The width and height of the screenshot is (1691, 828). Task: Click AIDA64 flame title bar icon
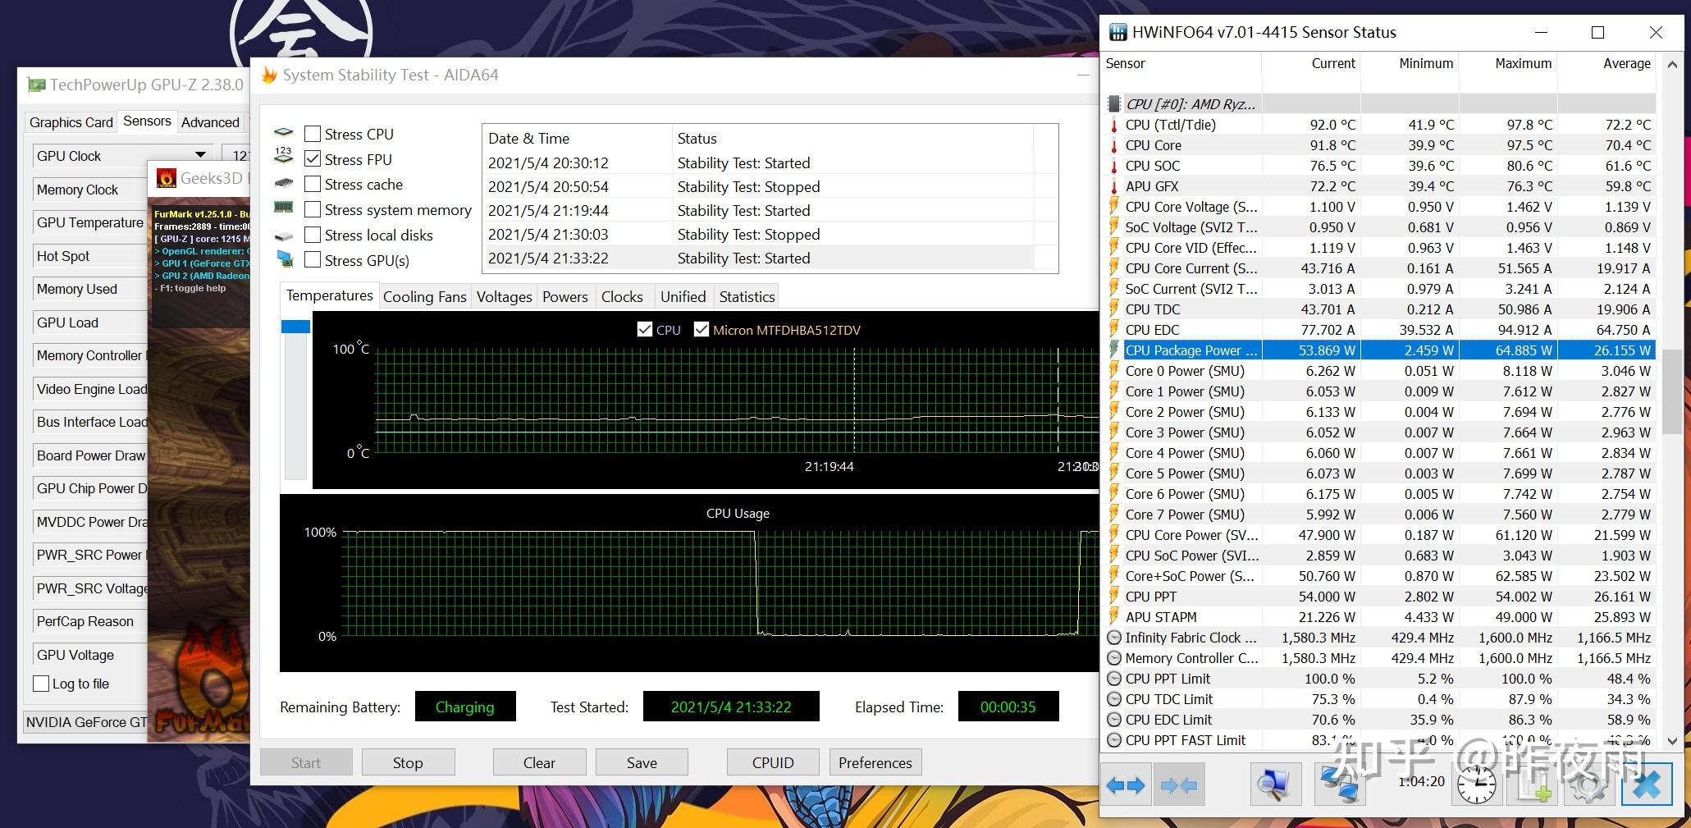pyautogui.click(x=269, y=75)
